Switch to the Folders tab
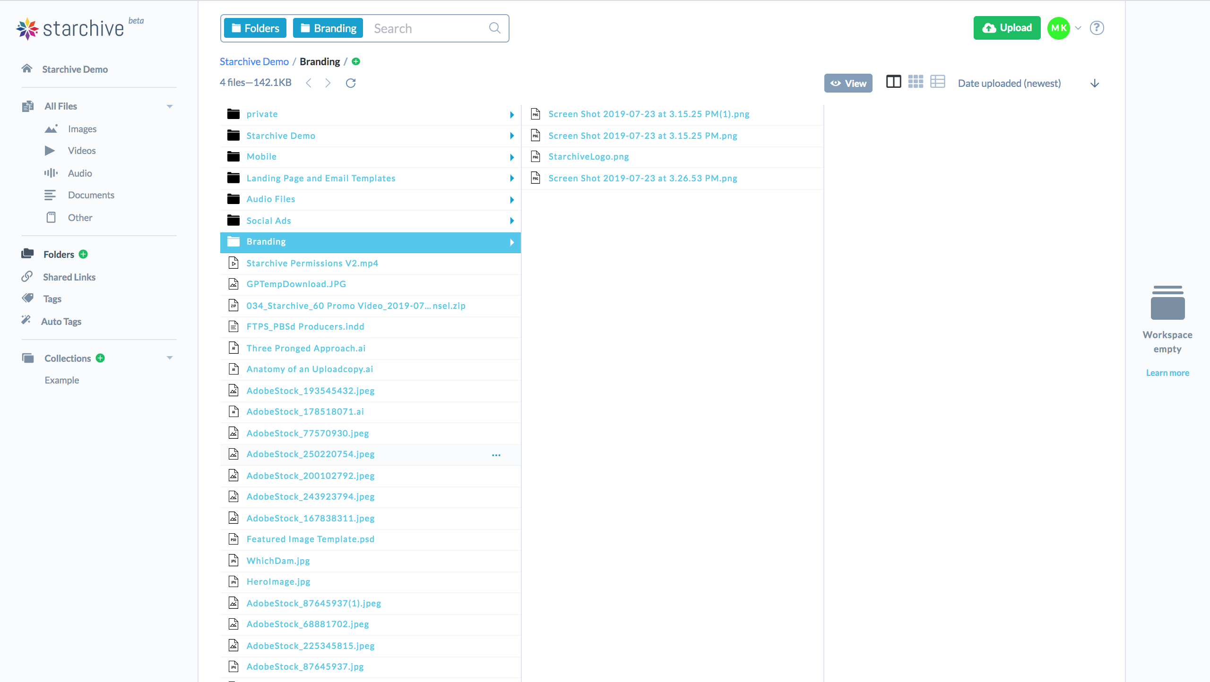The image size is (1210, 682). pos(254,28)
